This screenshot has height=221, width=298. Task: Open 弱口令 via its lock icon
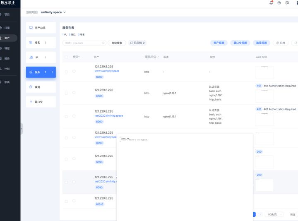[31, 102]
